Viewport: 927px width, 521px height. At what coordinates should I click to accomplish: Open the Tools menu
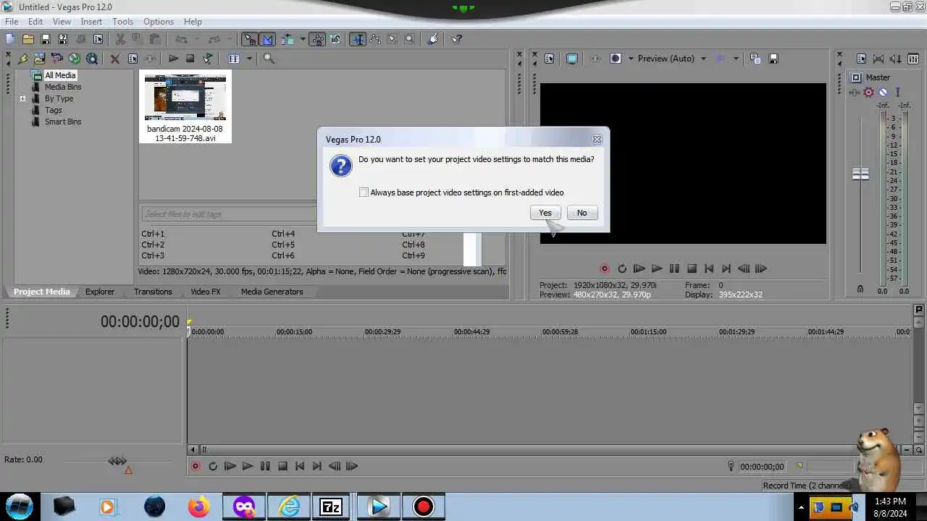[x=122, y=22]
